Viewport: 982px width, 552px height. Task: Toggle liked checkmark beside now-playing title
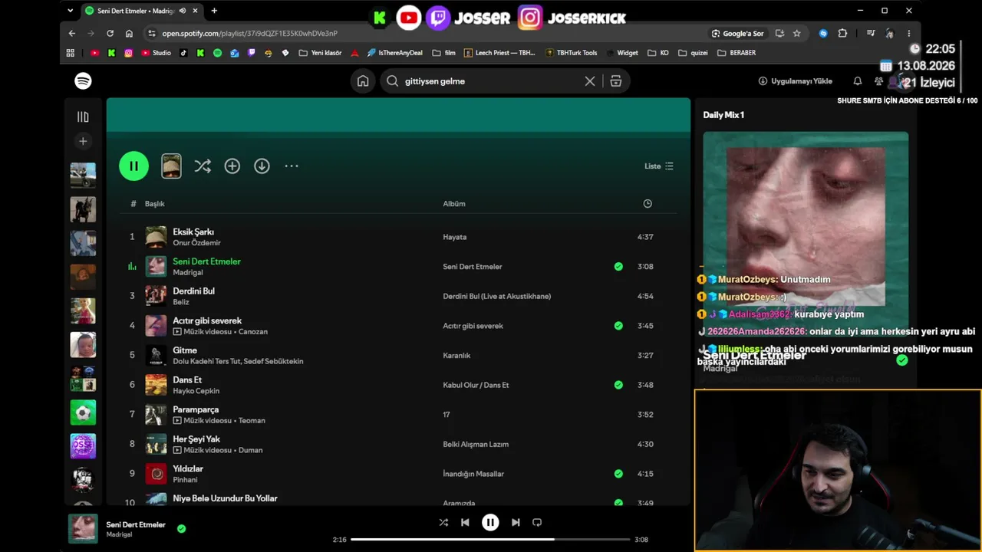click(181, 528)
